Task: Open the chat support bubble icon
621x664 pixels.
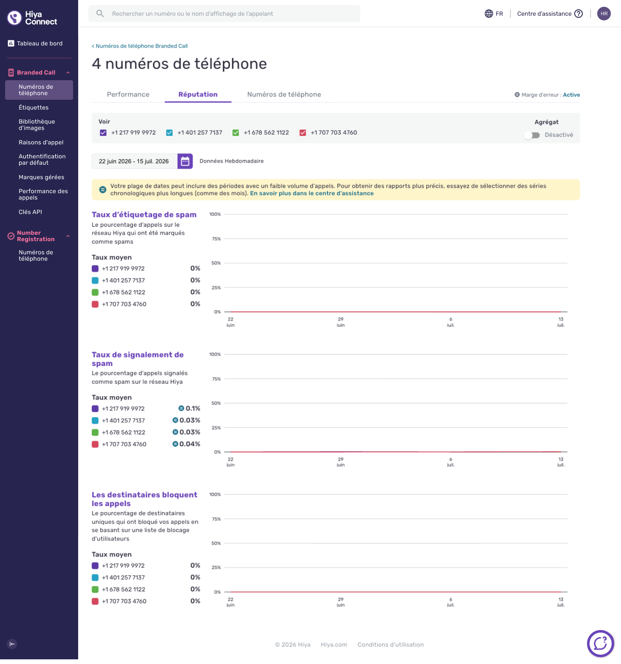Action: pos(600,644)
